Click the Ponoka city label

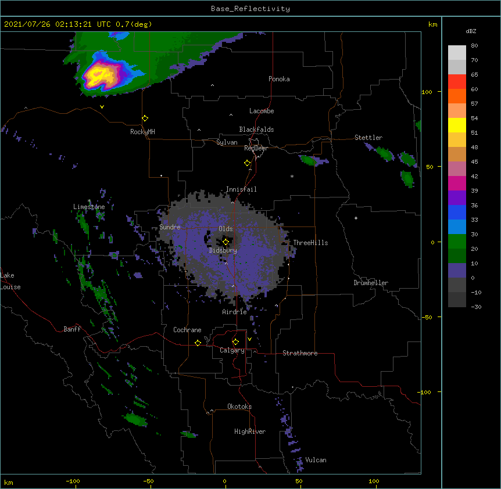point(279,79)
